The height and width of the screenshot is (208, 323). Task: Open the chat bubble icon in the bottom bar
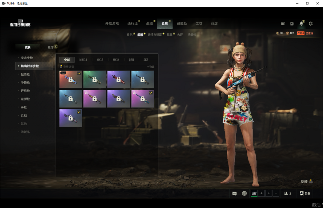coord(234,193)
